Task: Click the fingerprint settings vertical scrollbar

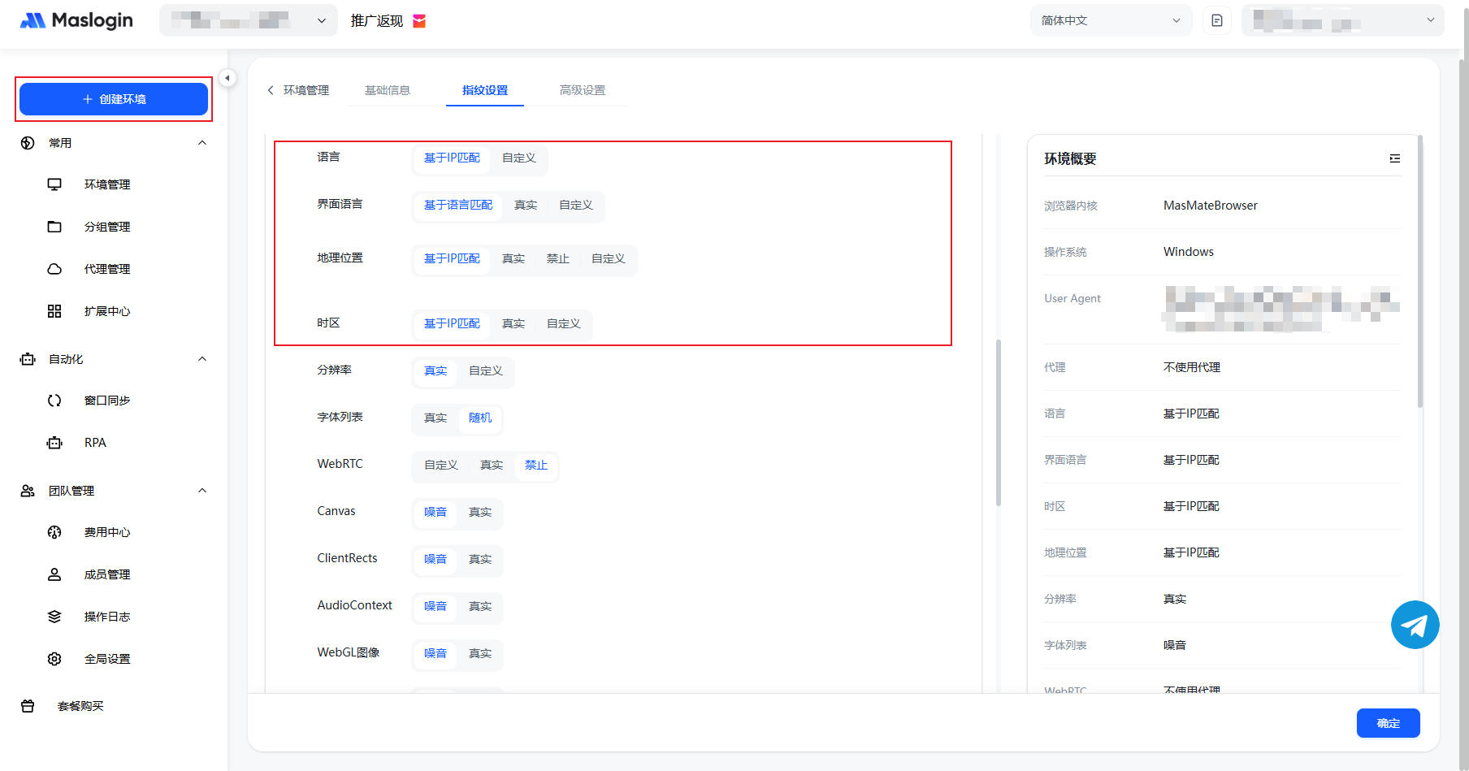Action: tap(998, 422)
